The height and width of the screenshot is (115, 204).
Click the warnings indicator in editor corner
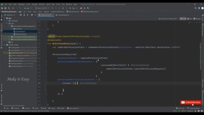click(190, 22)
